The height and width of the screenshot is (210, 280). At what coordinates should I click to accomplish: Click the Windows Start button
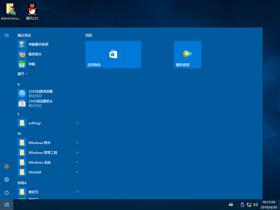[x=7, y=204]
